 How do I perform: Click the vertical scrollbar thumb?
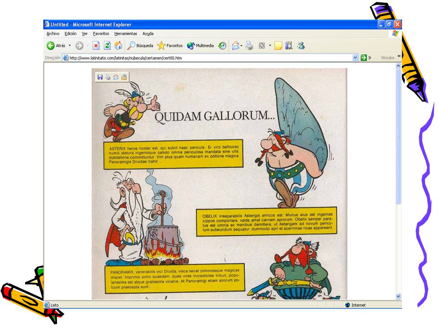coord(399,136)
